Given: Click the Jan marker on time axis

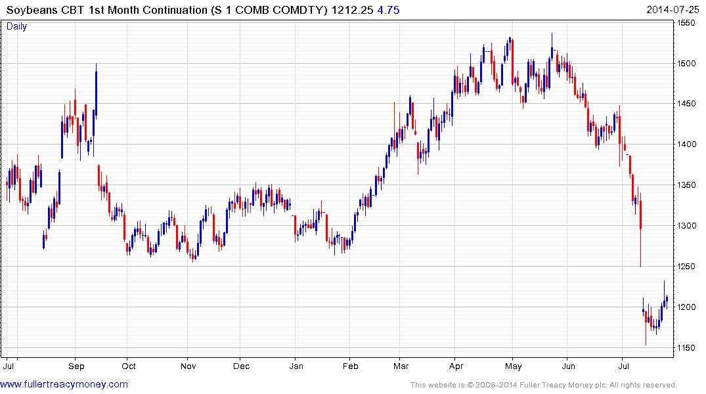Looking at the screenshot, I should (x=296, y=365).
